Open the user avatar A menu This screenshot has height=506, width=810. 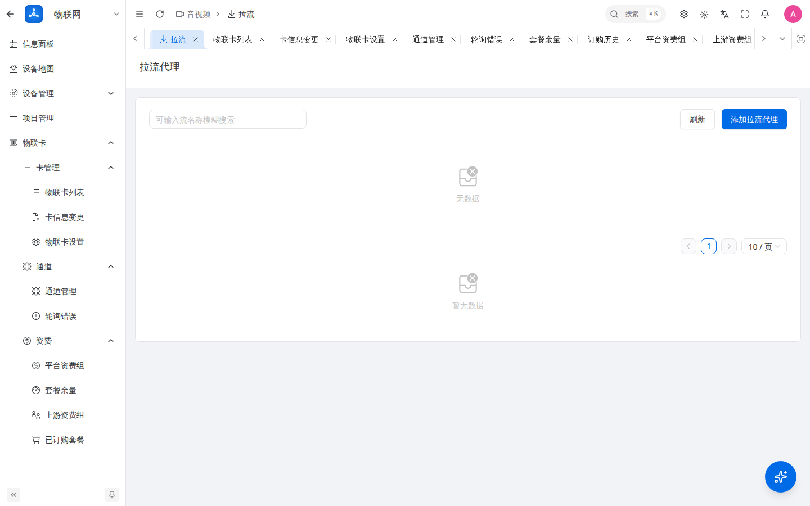click(793, 14)
